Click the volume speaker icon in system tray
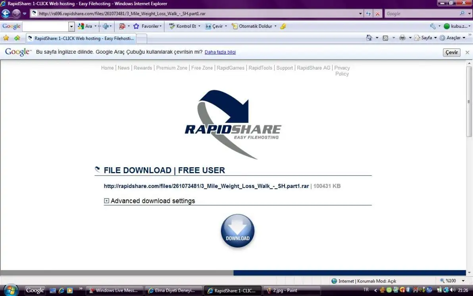 click(452, 290)
